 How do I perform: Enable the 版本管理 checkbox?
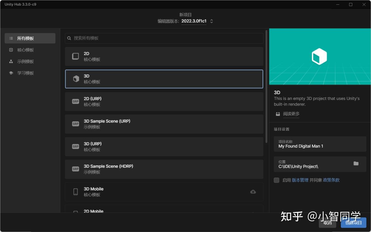click(276, 180)
